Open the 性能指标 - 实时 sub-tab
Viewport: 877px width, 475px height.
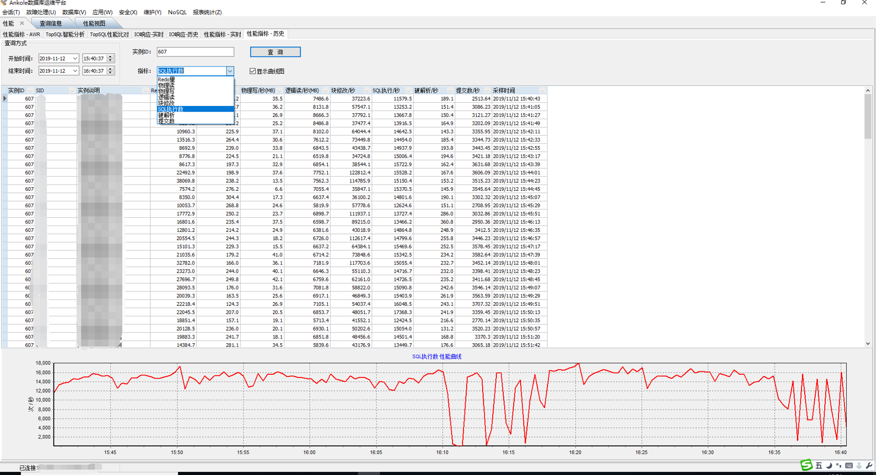point(223,34)
